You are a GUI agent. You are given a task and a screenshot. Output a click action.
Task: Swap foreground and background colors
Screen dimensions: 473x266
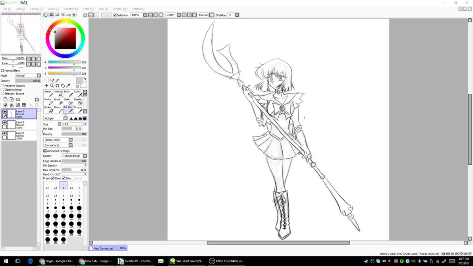pyautogui.click(x=85, y=79)
